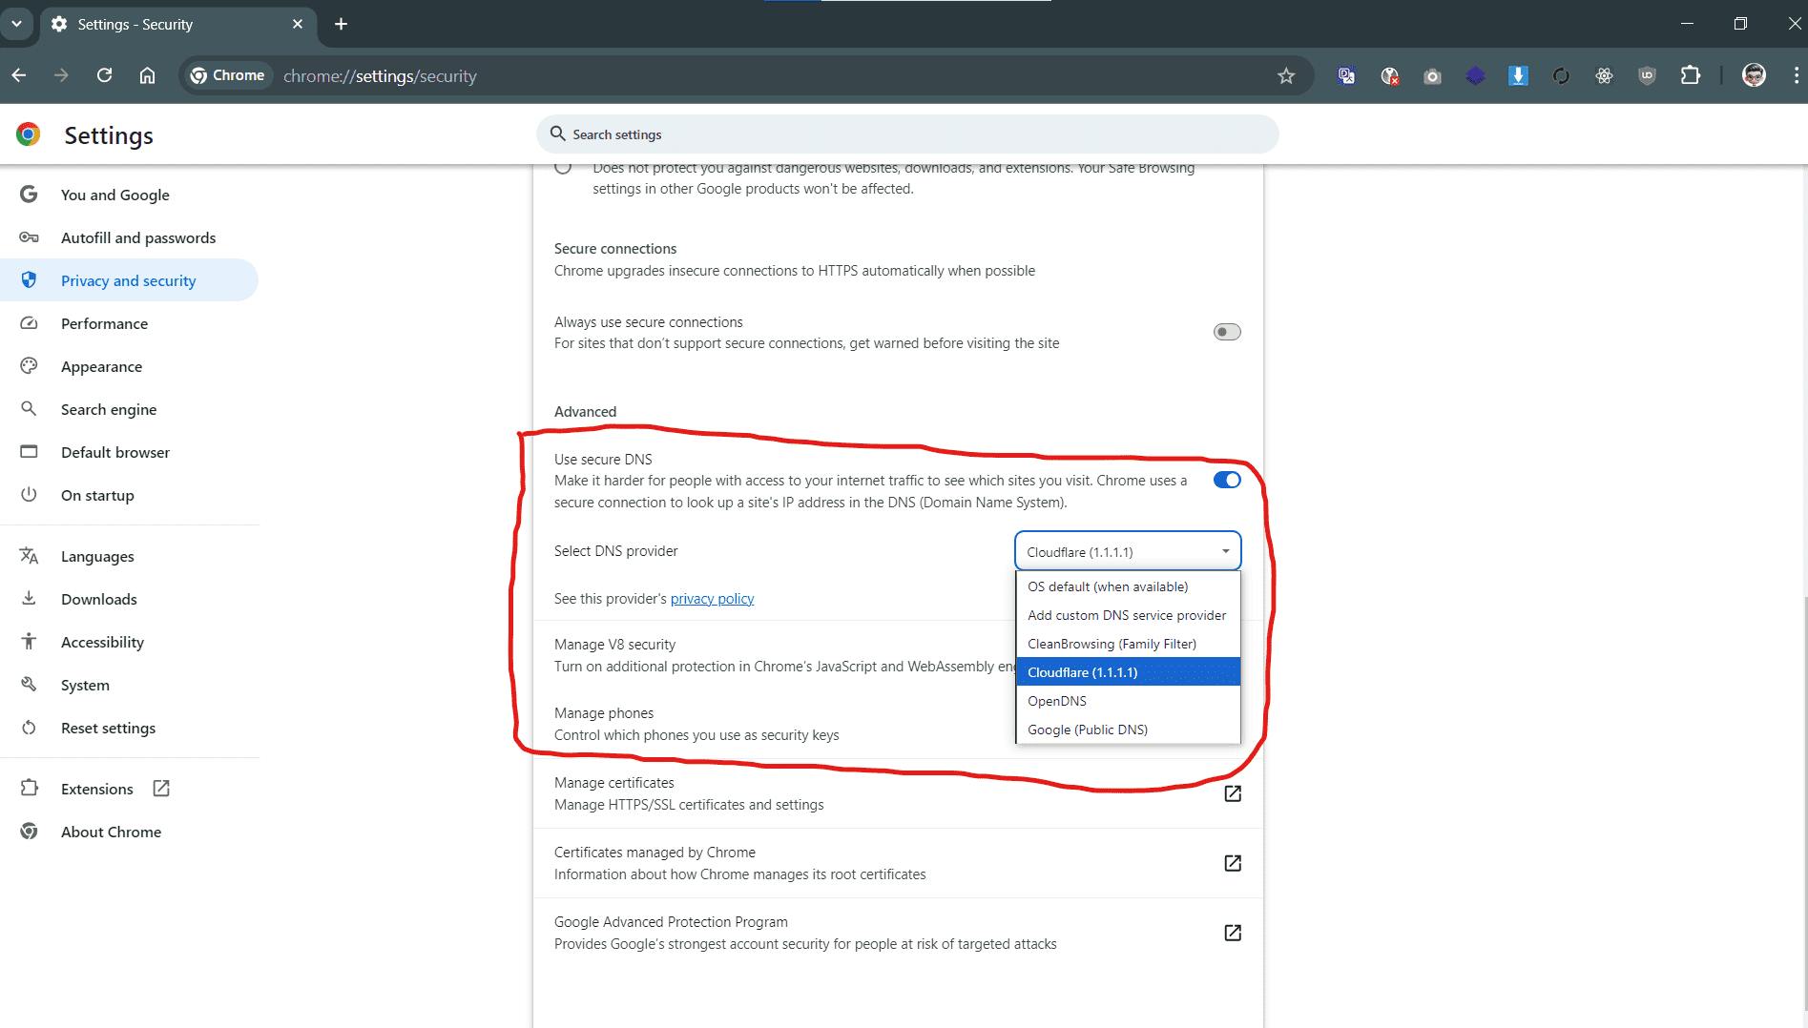Click the blue download extension icon
The height and width of the screenshot is (1028, 1808).
(x=1518, y=75)
